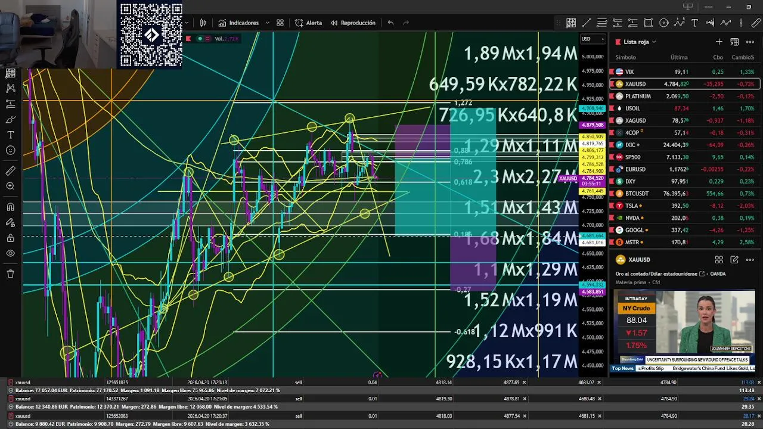763x429 pixels.
Task: Select PLATINUM in the watchlist
Action: [684, 96]
